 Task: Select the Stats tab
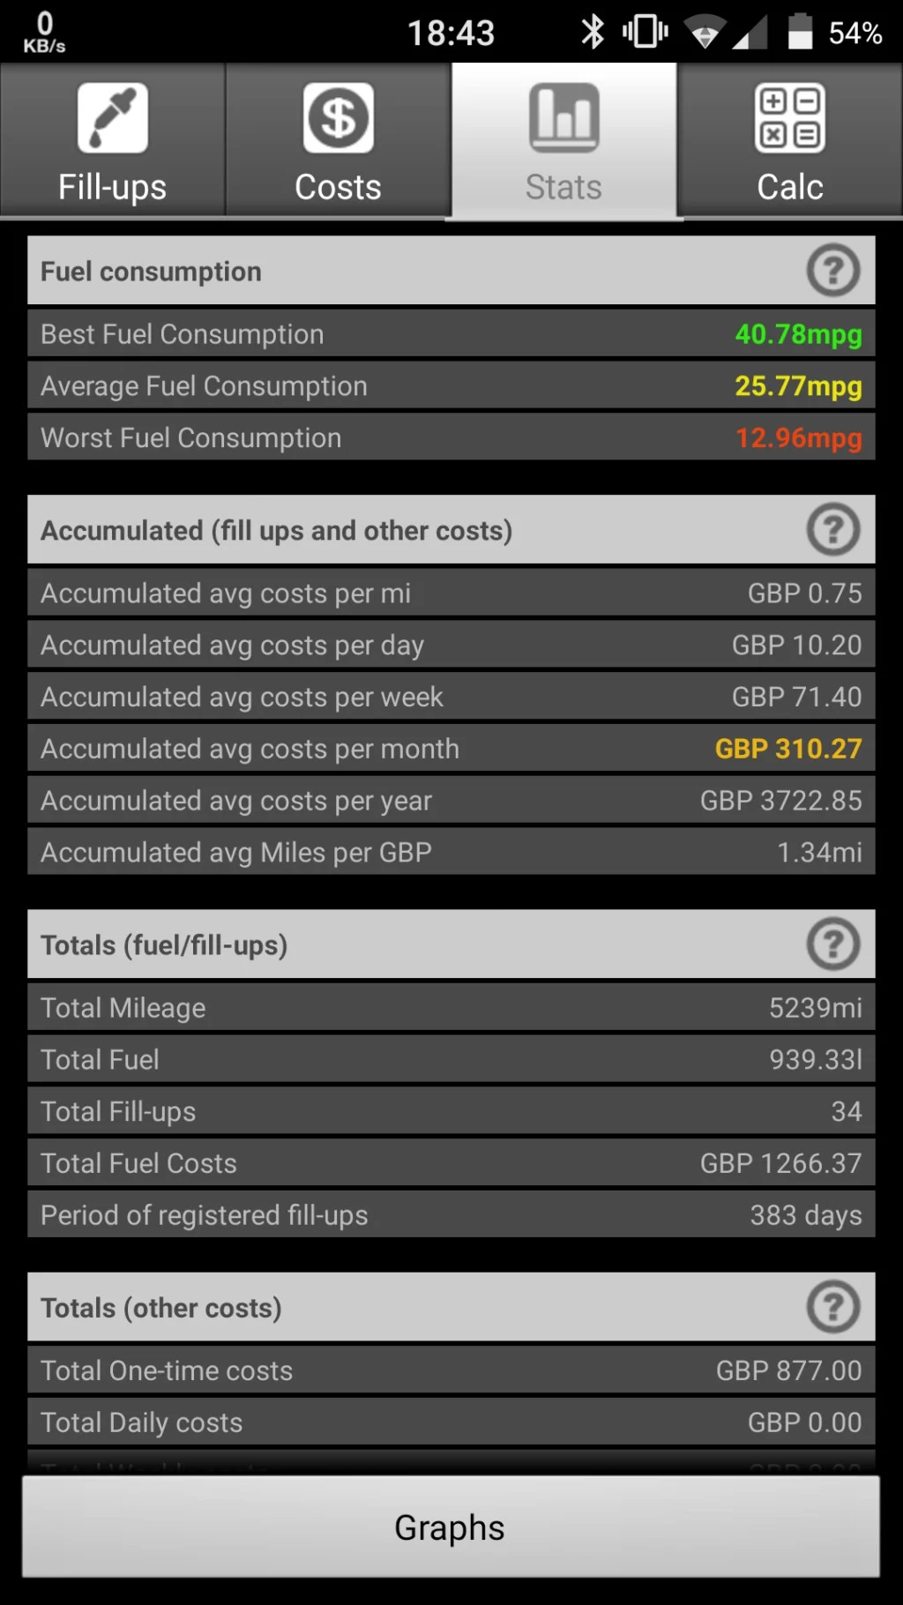point(564,139)
